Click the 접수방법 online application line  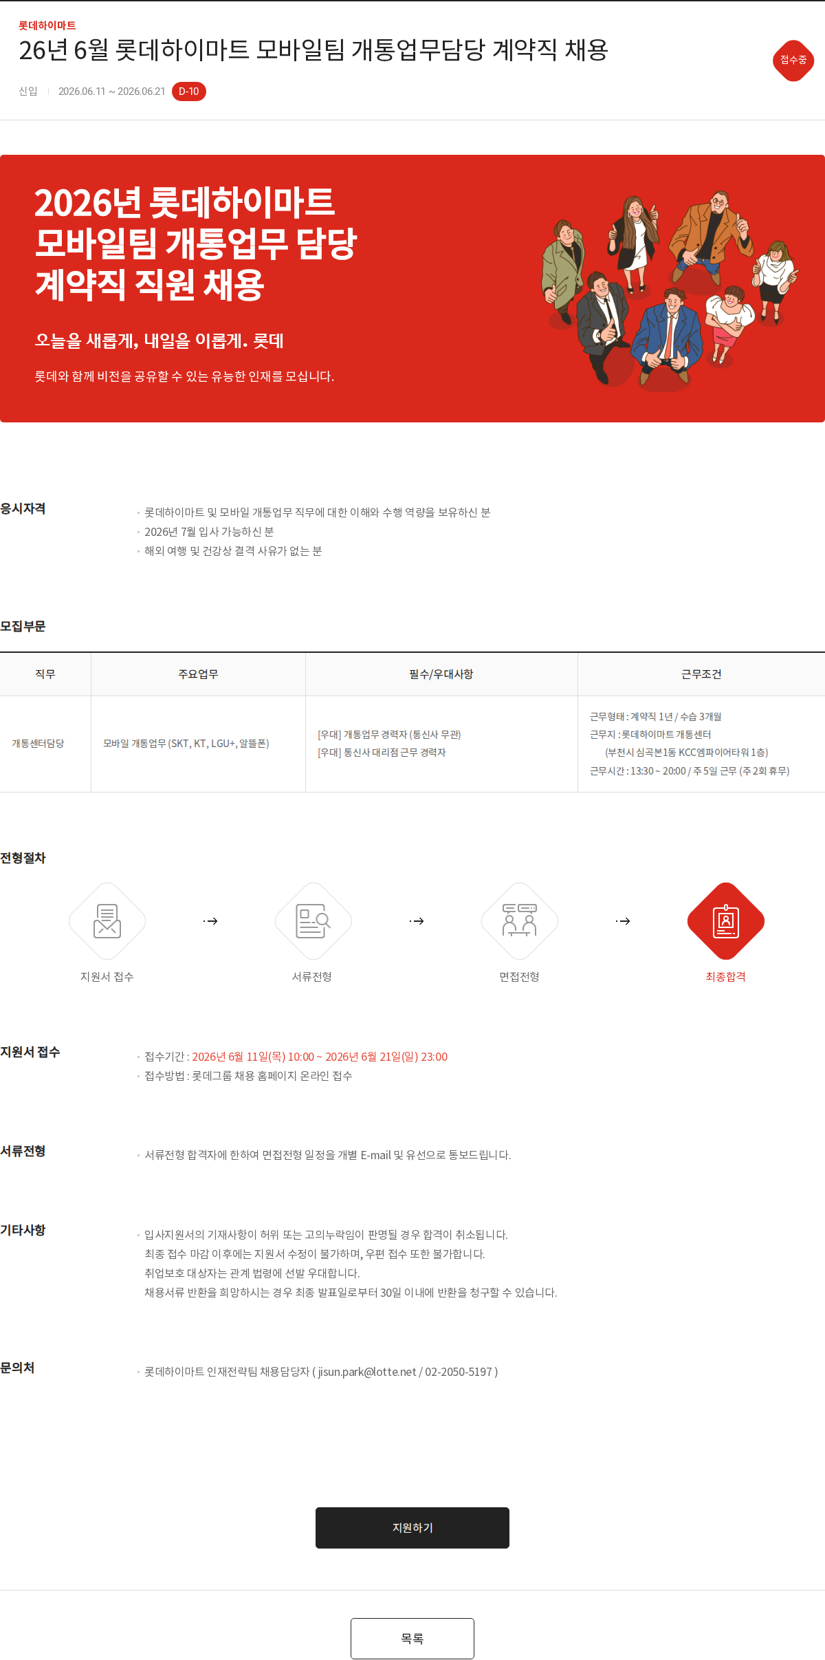pos(248,1076)
